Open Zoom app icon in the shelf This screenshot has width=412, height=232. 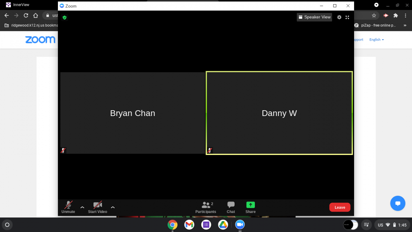click(240, 225)
